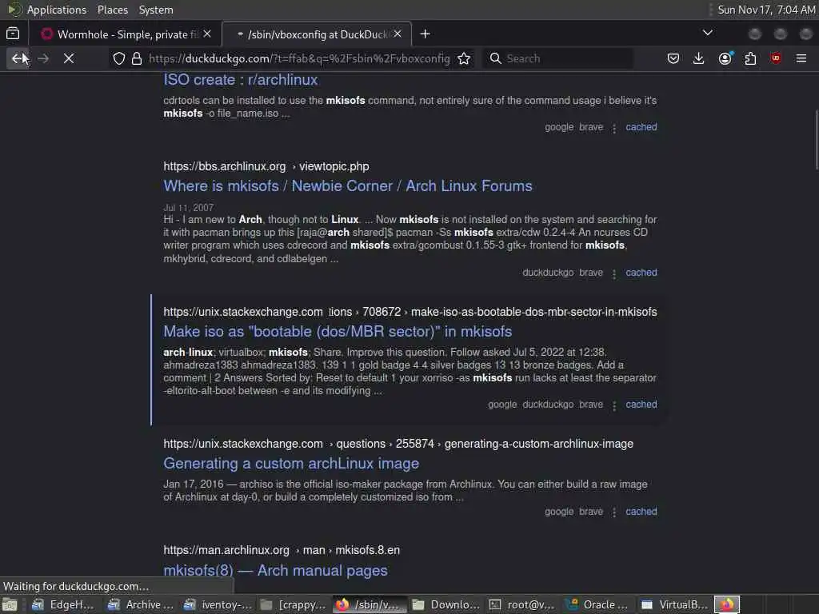Open the System menu
The image size is (819, 614).
[156, 10]
